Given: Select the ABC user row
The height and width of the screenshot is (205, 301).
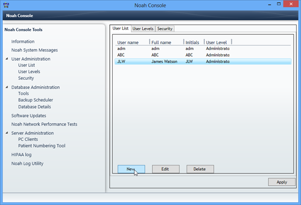Looking at the screenshot, I should tap(203, 55).
